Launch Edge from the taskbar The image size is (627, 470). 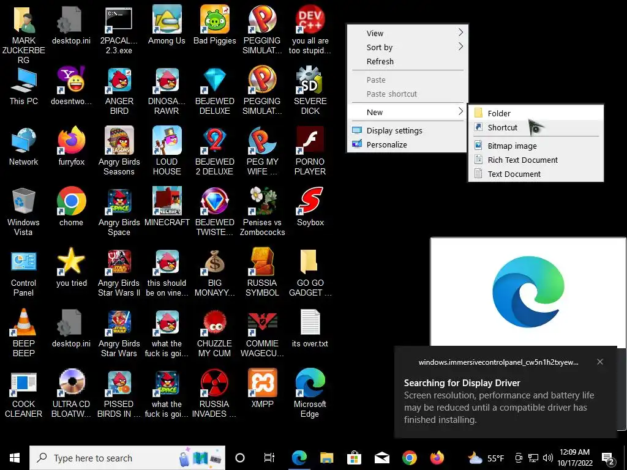(x=299, y=458)
